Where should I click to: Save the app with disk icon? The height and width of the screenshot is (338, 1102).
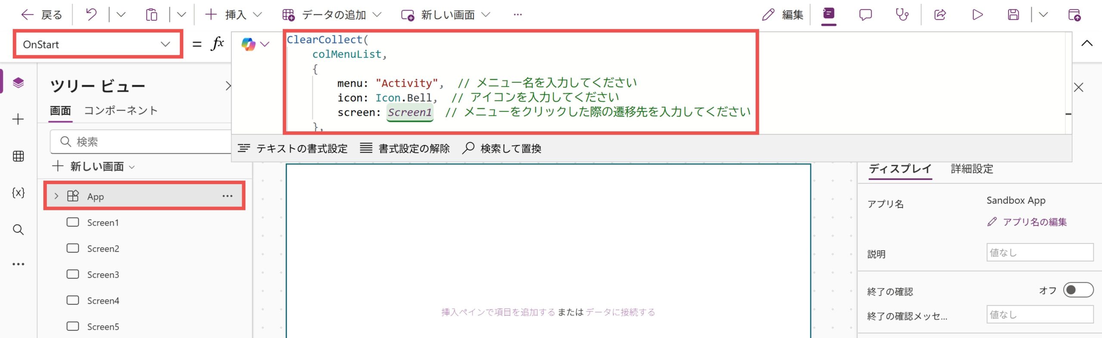[x=1013, y=15]
